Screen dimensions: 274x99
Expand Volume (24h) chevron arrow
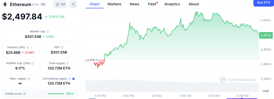[32, 47]
